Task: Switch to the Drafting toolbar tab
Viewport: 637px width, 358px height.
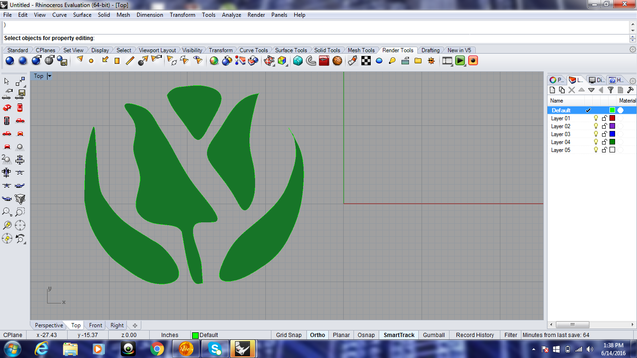Action: 430,50
